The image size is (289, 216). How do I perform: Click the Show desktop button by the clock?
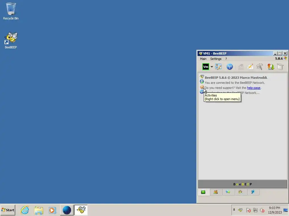click(x=286, y=210)
